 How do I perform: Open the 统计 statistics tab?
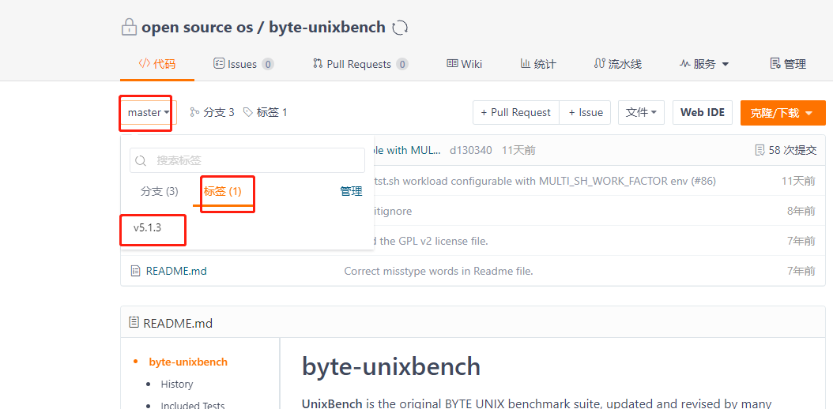pos(537,64)
